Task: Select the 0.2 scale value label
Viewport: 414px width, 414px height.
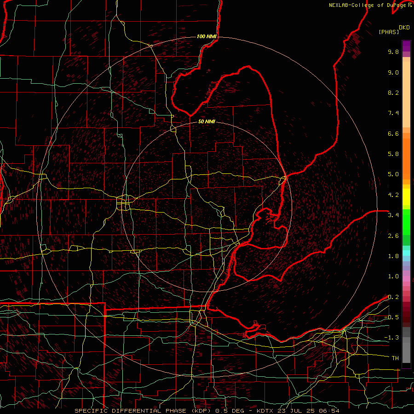Action: 393,297
